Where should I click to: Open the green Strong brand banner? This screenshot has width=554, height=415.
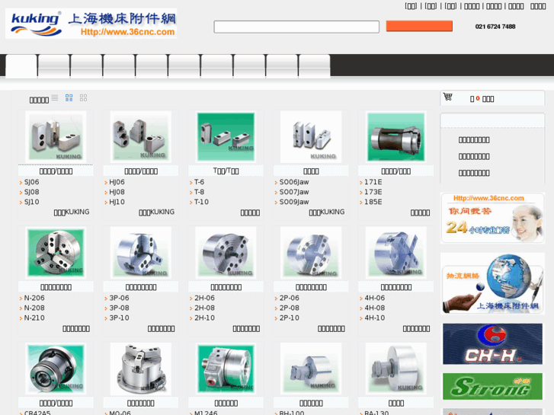492,386
